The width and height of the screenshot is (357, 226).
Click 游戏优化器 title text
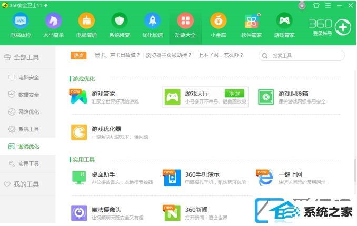(106, 129)
